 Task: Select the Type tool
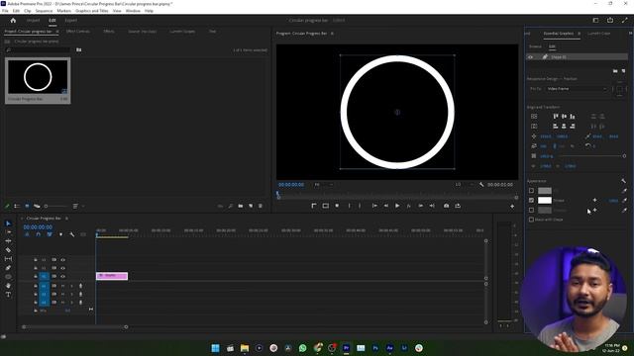(x=8, y=295)
